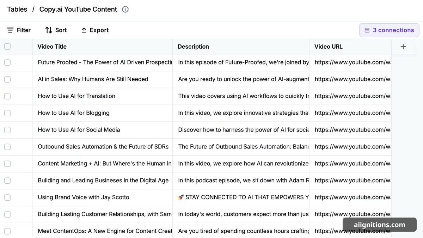The height and width of the screenshot is (238, 423).
Task: Click the "AI in Sales: Why Humans Are Still Needed" cell
Action: (103, 79)
